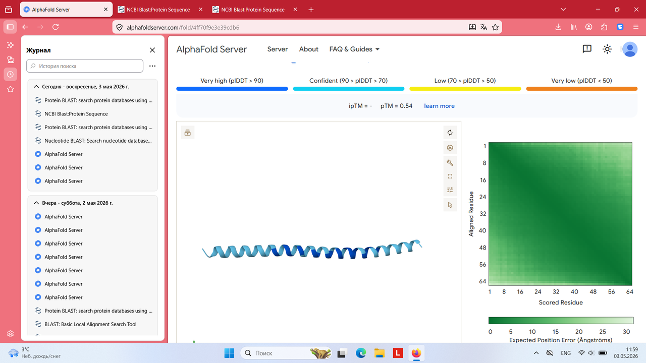List all open tabs chevron

[564, 10]
